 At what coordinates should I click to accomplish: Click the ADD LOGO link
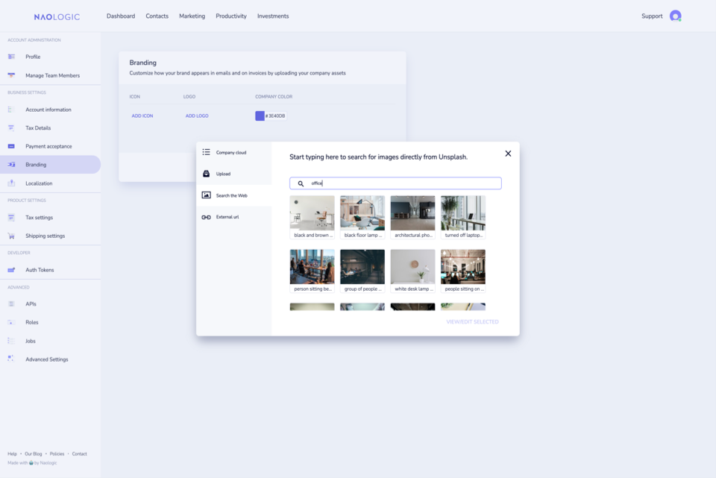197,116
